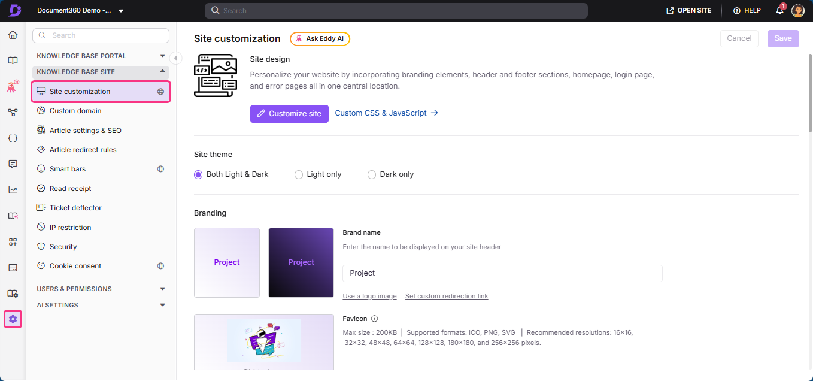Click the globe icon beside Smart bars
The image size is (813, 381).
point(160,169)
